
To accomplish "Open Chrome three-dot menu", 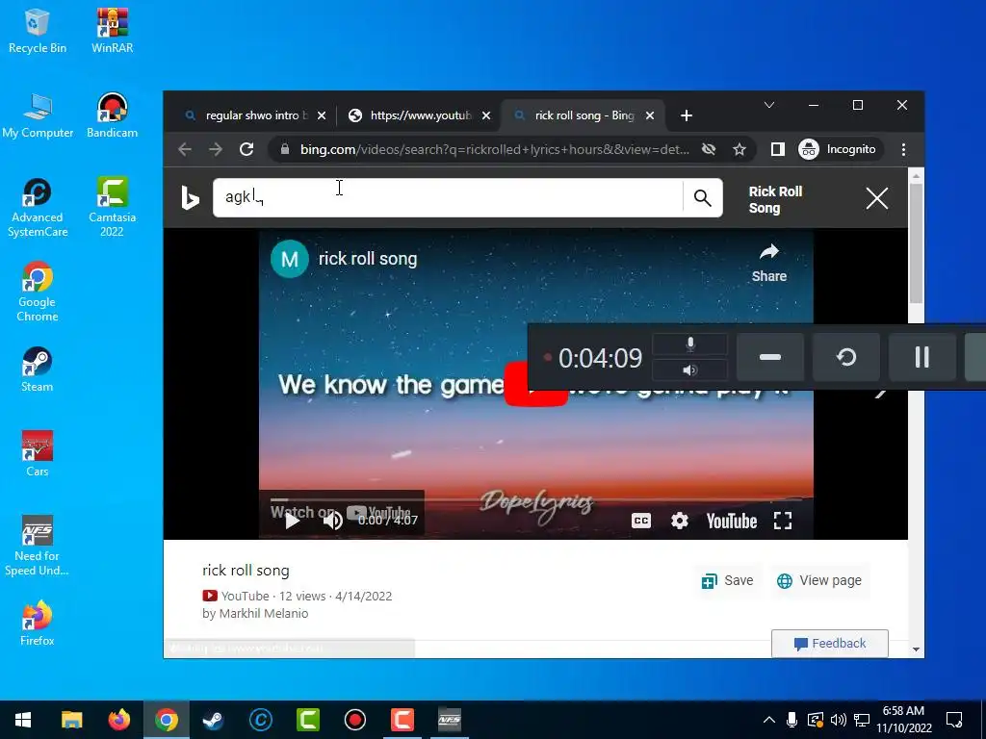I will tap(903, 149).
